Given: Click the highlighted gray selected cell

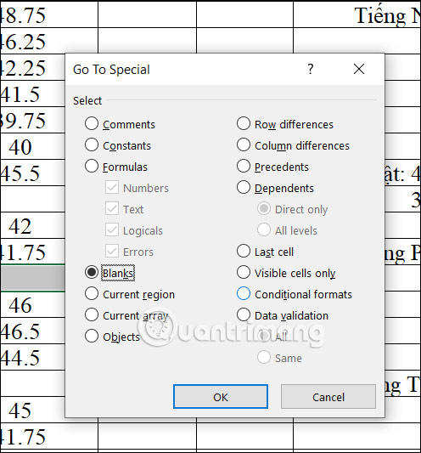Looking at the screenshot, I should [x=32, y=278].
